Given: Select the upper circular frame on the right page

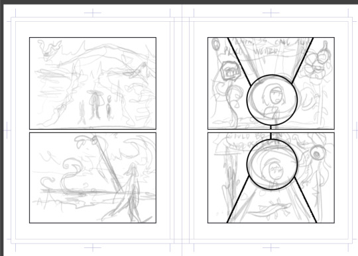Looking at the screenshot, I should [x=272, y=100].
